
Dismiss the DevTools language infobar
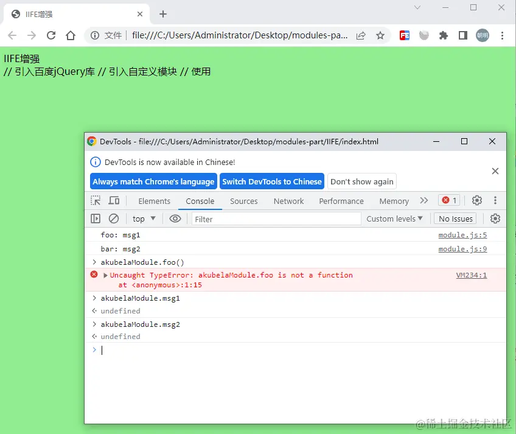(x=495, y=171)
